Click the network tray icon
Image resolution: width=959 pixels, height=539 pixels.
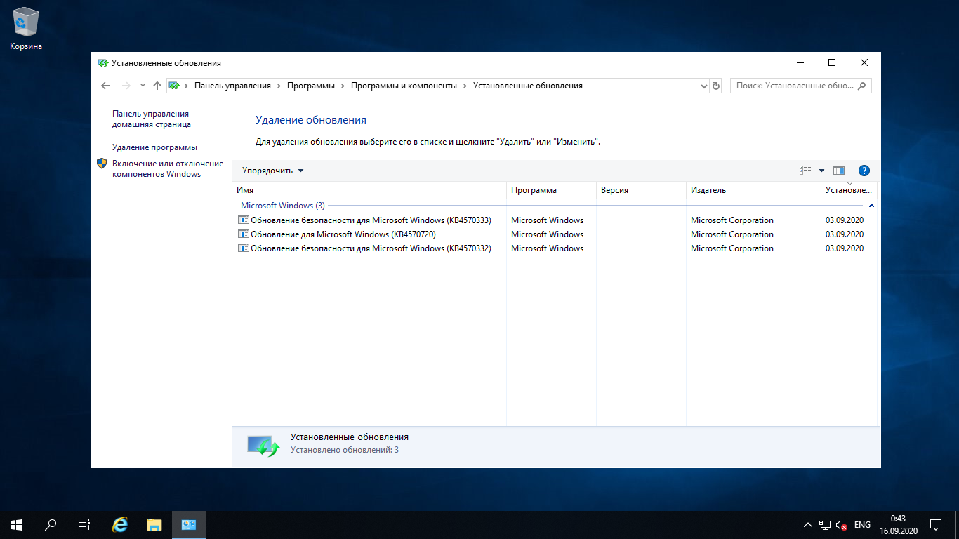(x=825, y=525)
